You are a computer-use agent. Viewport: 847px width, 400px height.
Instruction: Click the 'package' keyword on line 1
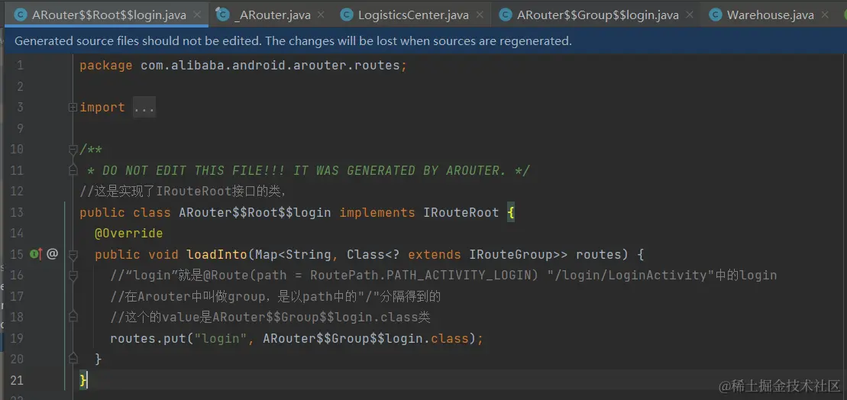pos(106,66)
